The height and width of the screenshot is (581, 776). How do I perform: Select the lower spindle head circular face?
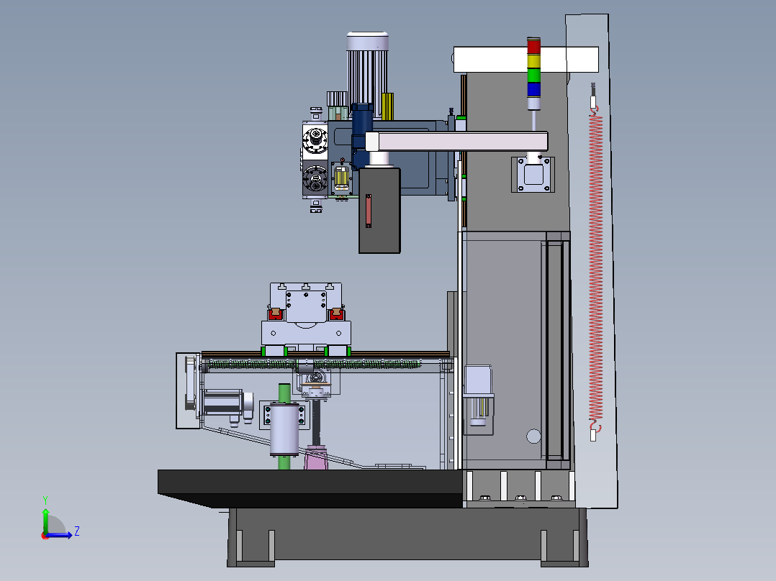(x=315, y=178)
